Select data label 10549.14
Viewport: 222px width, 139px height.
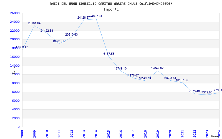point(145,78)
